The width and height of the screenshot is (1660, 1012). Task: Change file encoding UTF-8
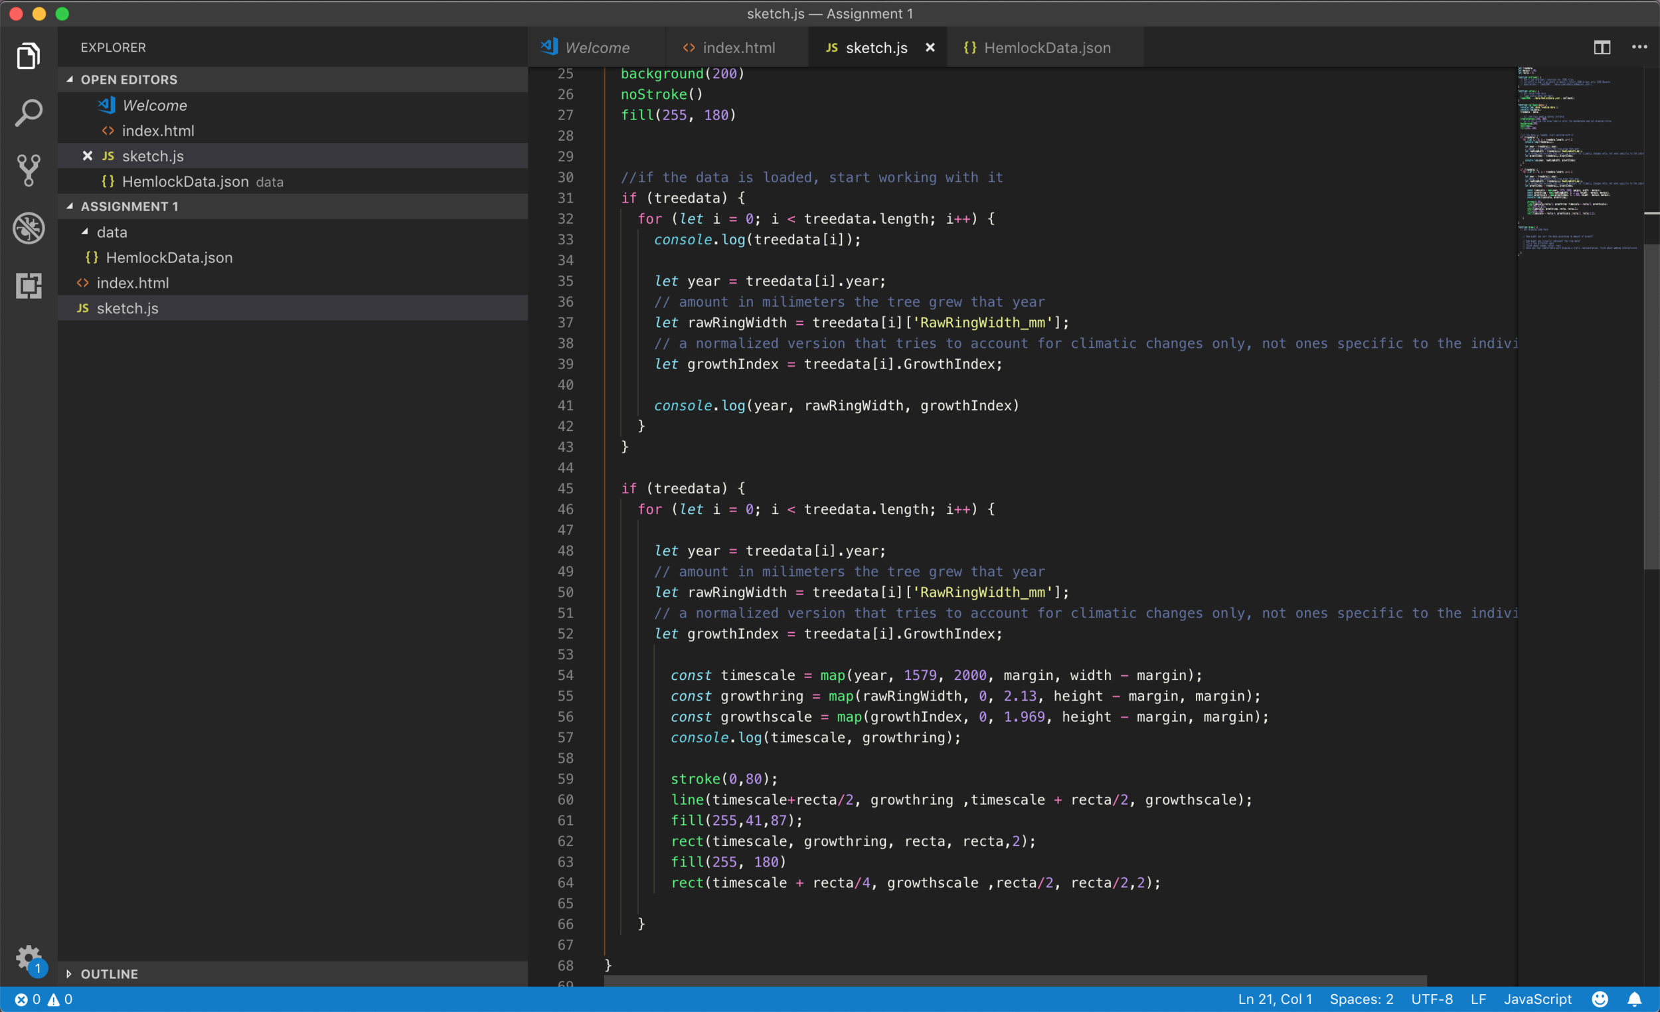coord(1431,999)
